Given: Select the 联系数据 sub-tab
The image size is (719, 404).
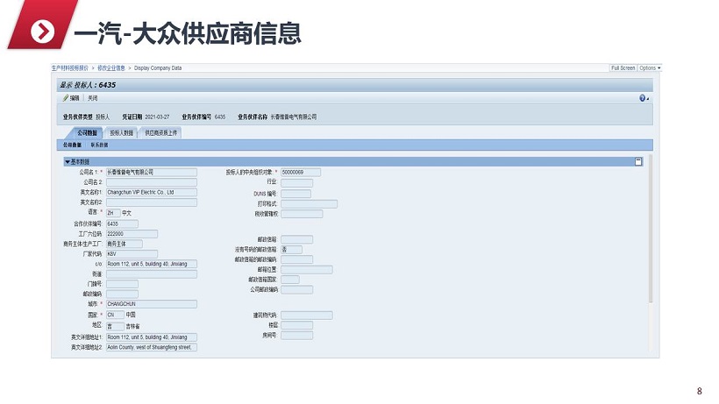Looking at the screenshot, I should pos(99,145).
